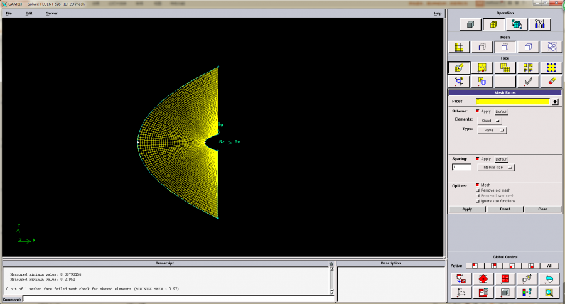This screenshot has height=304, width=565.
Task: Open the Type Pave dropdown
Action: click(492, 130)
